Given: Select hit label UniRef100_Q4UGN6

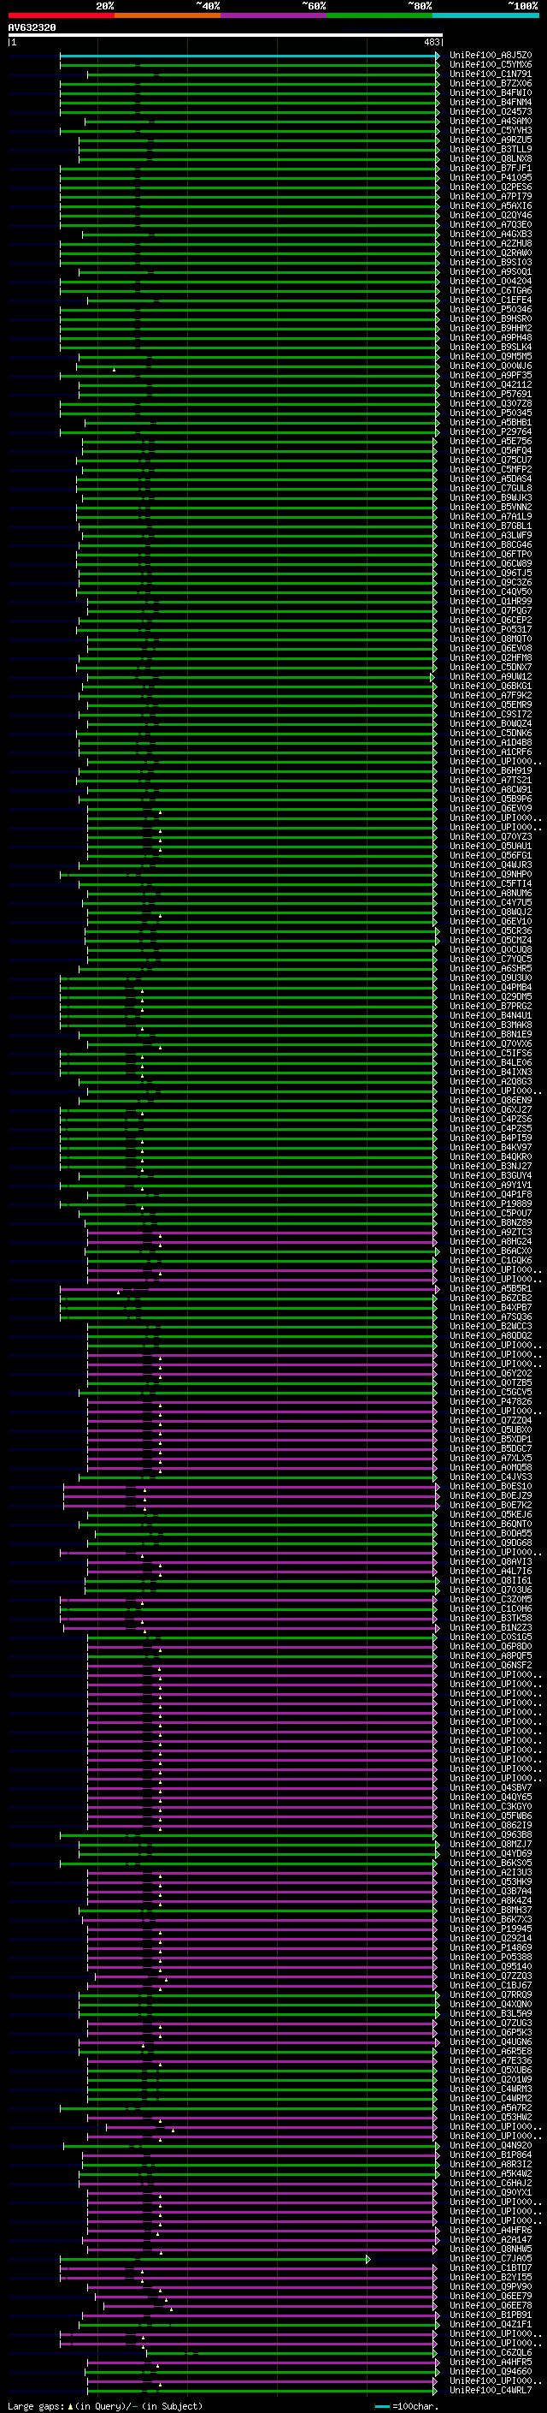Looking at the screenshot, I should [491, 2042].
